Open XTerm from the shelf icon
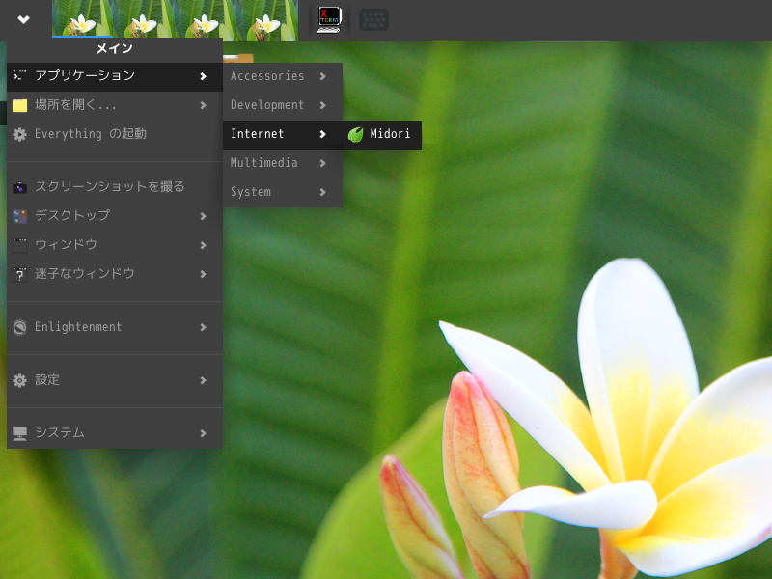 pyautogui.click(x=328, y=19)
